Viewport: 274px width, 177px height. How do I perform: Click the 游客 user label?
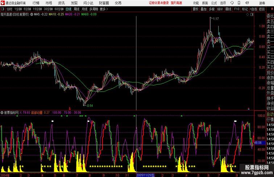[x=262, y=3]
